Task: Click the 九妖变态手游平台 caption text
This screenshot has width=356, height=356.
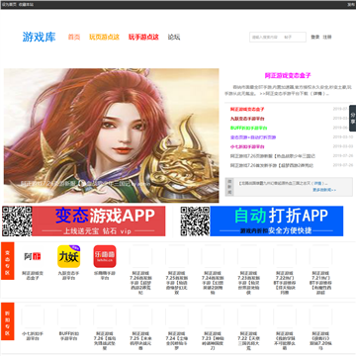Action: click(x=68, y=276)
